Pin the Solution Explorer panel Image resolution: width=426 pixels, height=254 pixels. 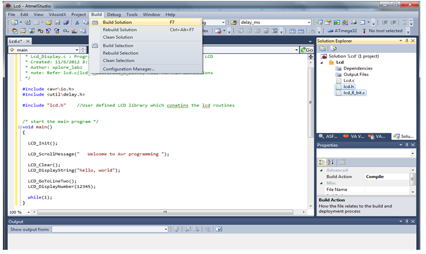pos(407,41)
